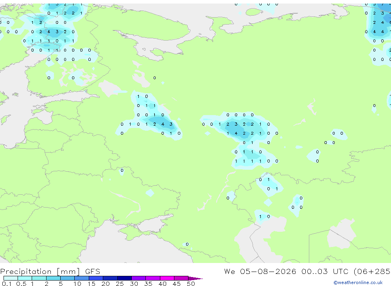This screenshot has width=391, height=286.
Task: Select the 5–10 mm legend swatch
Action: coord(67,278)
